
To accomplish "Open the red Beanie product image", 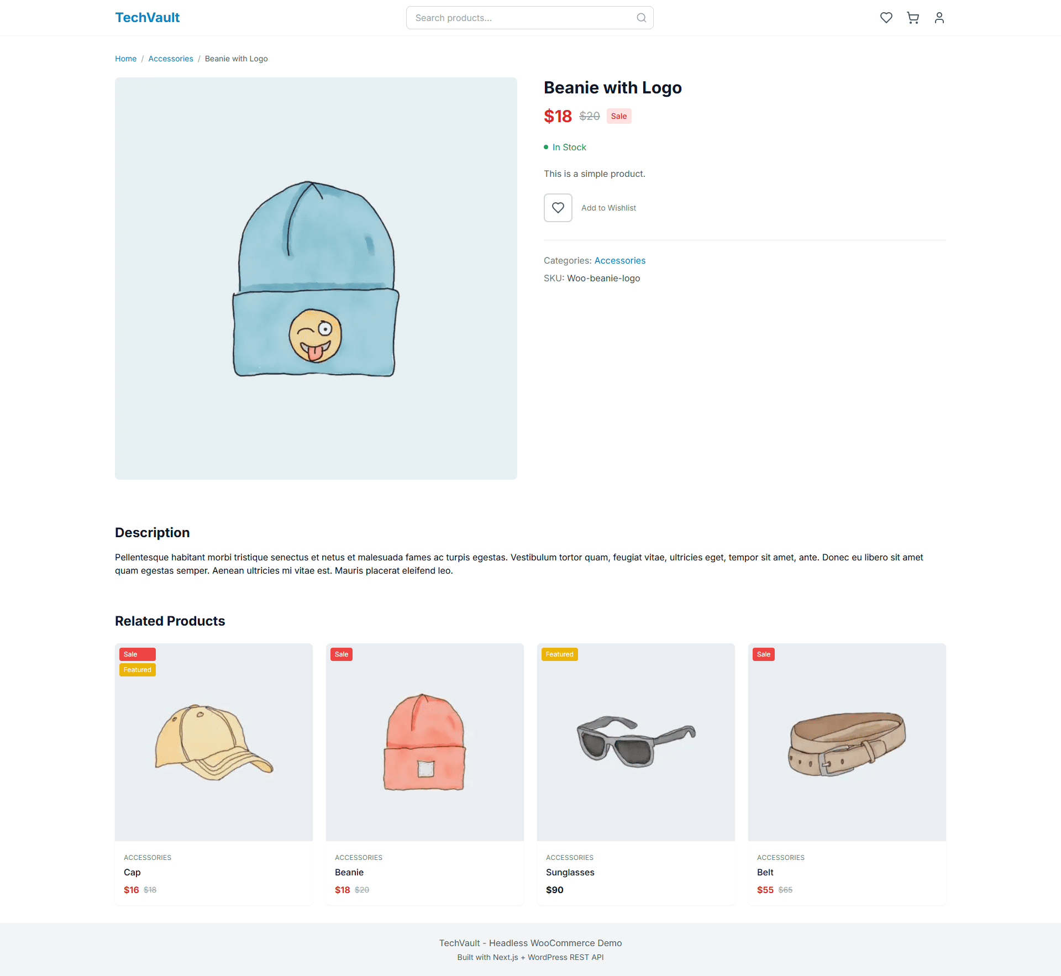I will 425,742.
